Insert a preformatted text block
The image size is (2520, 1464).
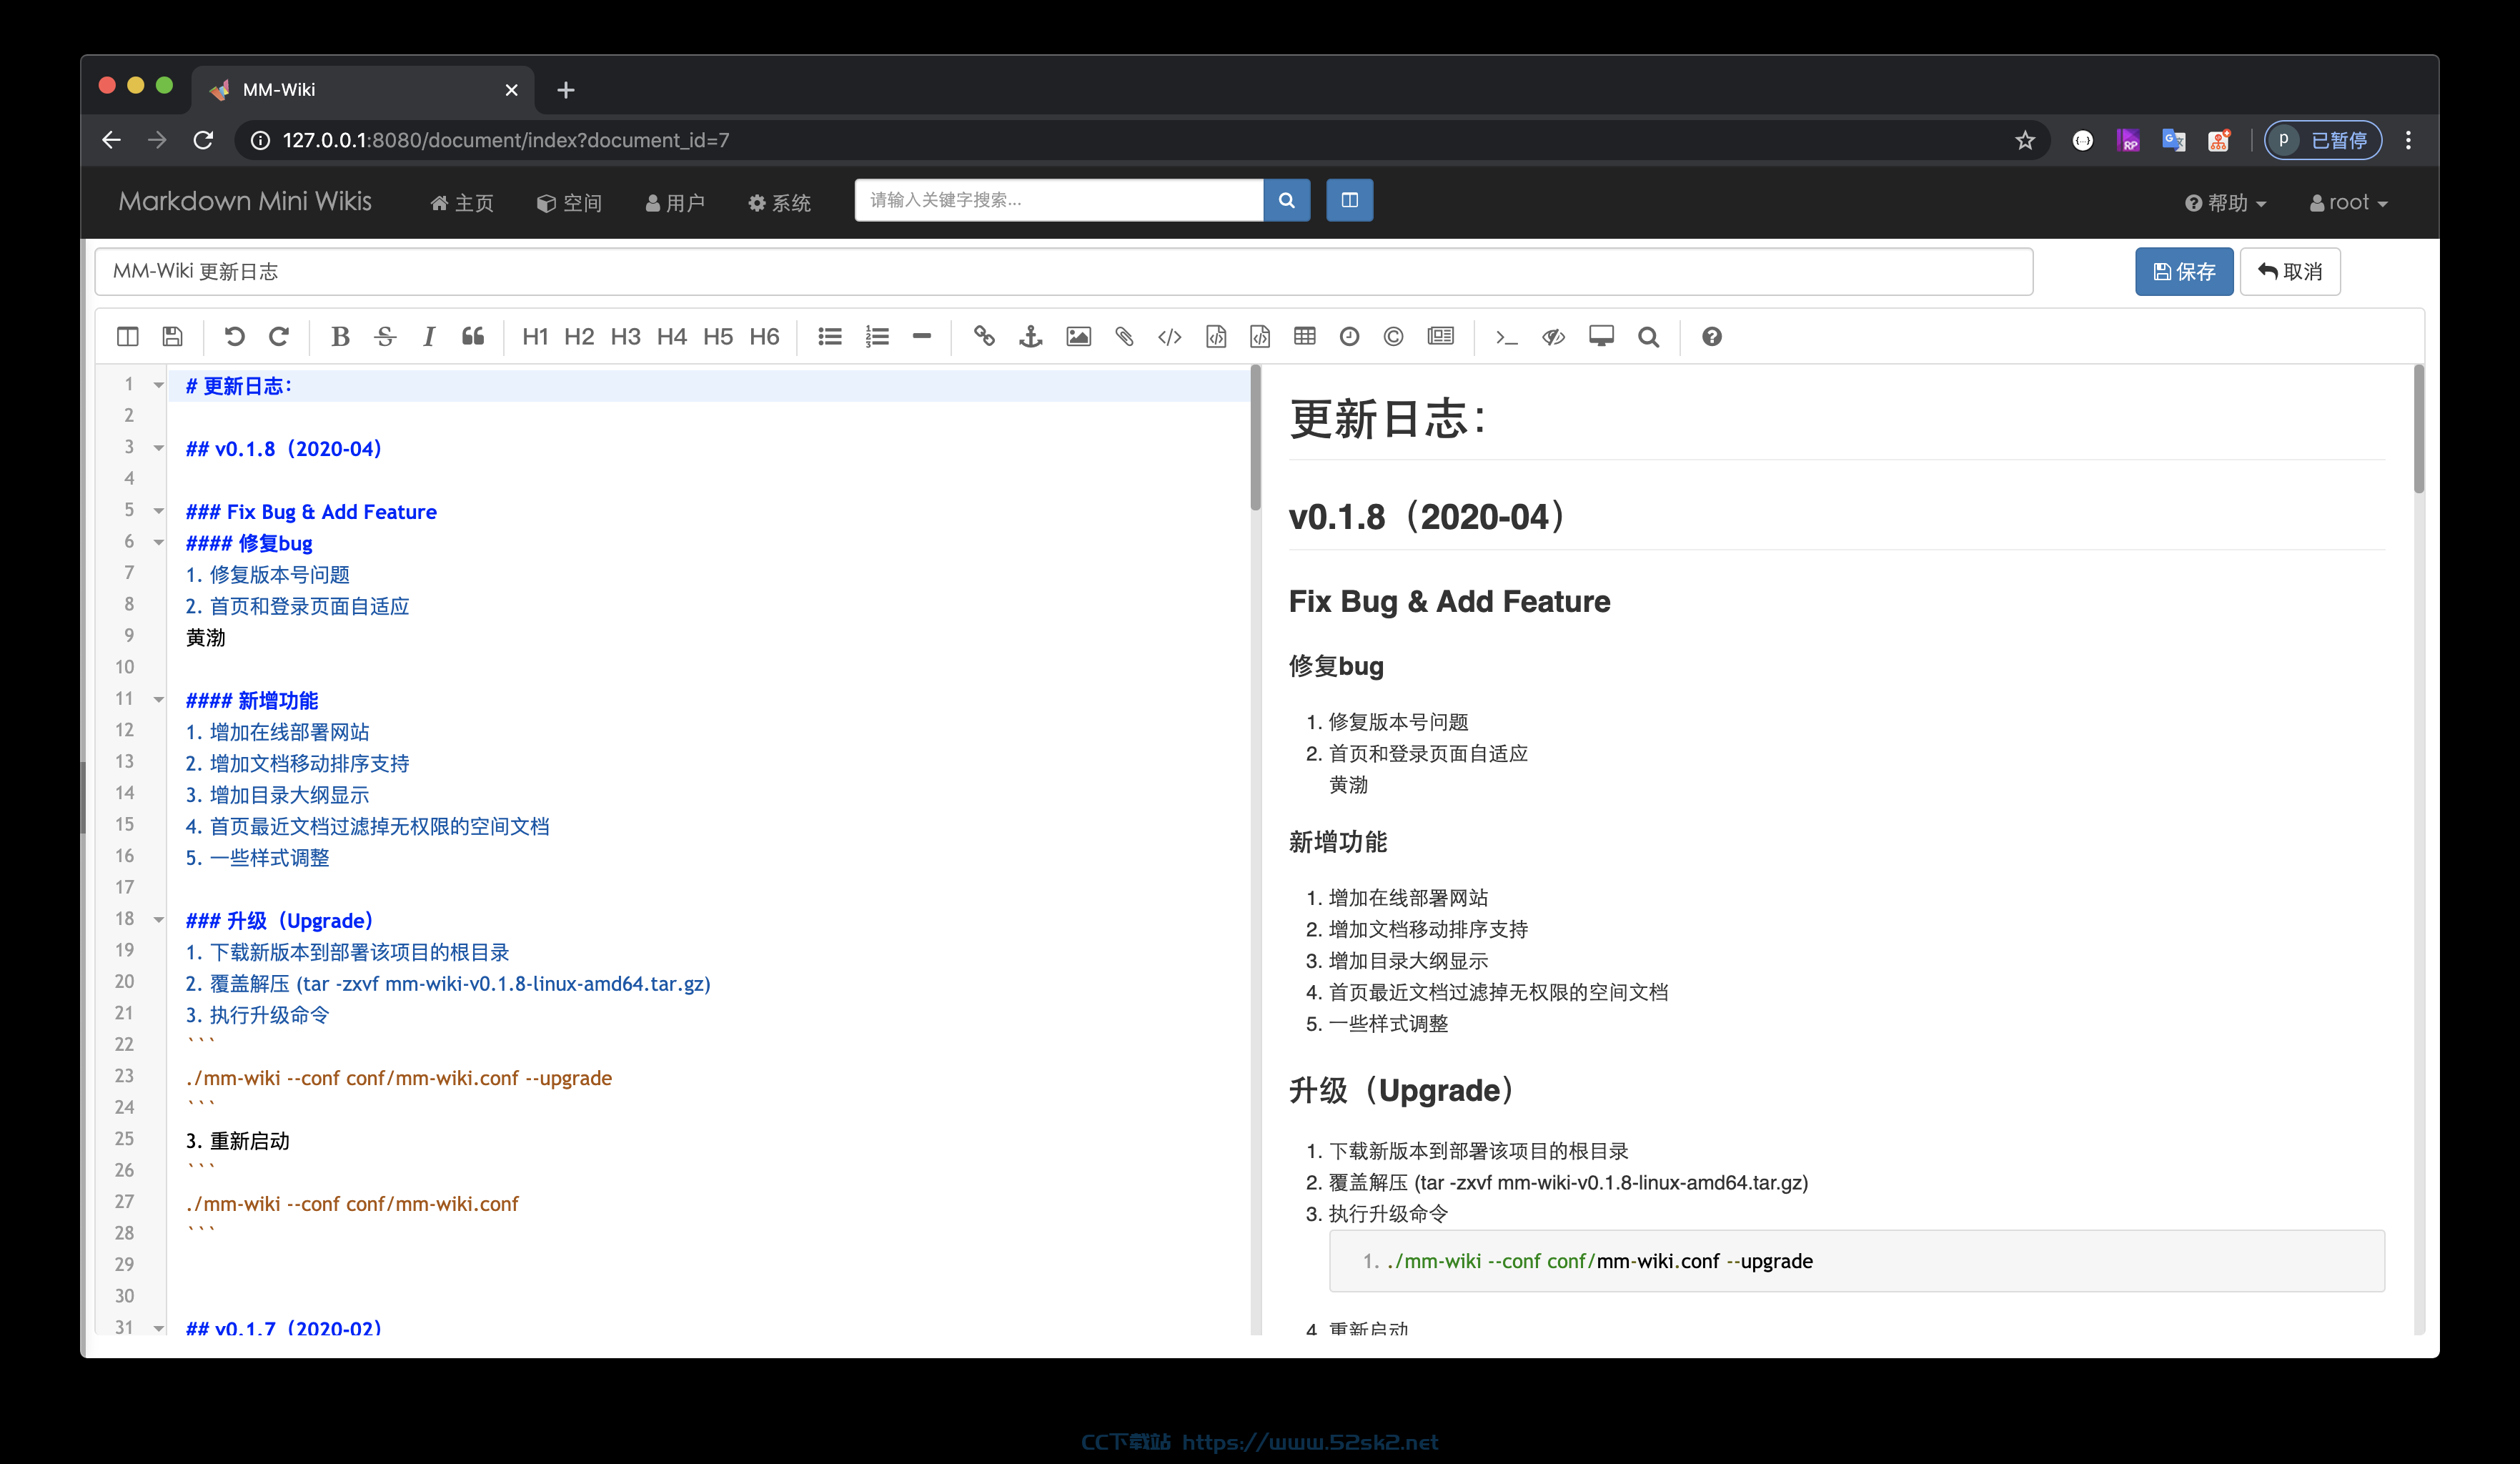tap(1216, 337)
